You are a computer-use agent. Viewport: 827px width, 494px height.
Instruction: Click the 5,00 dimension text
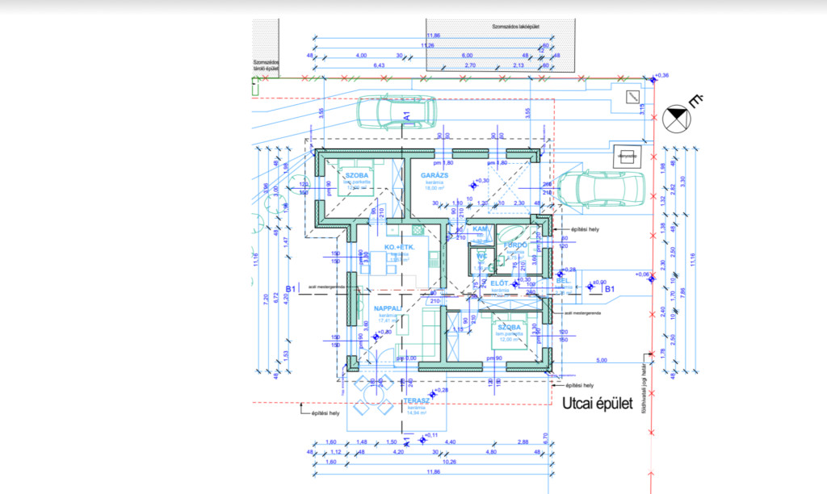click(x=602, y=360)
